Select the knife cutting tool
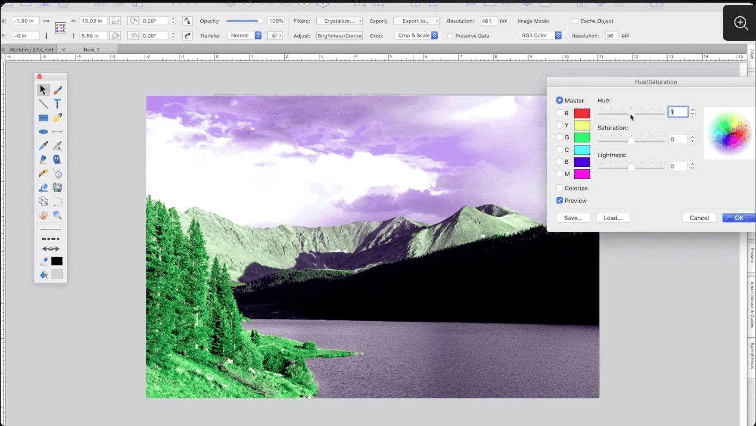The image size is (756, 426). (43, 174)
